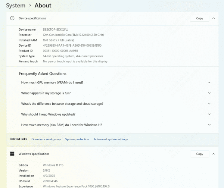This screenshot has height=188, width=224.
Task: Collapse the Windows specifications section chevron
Action: coord(214,154)
